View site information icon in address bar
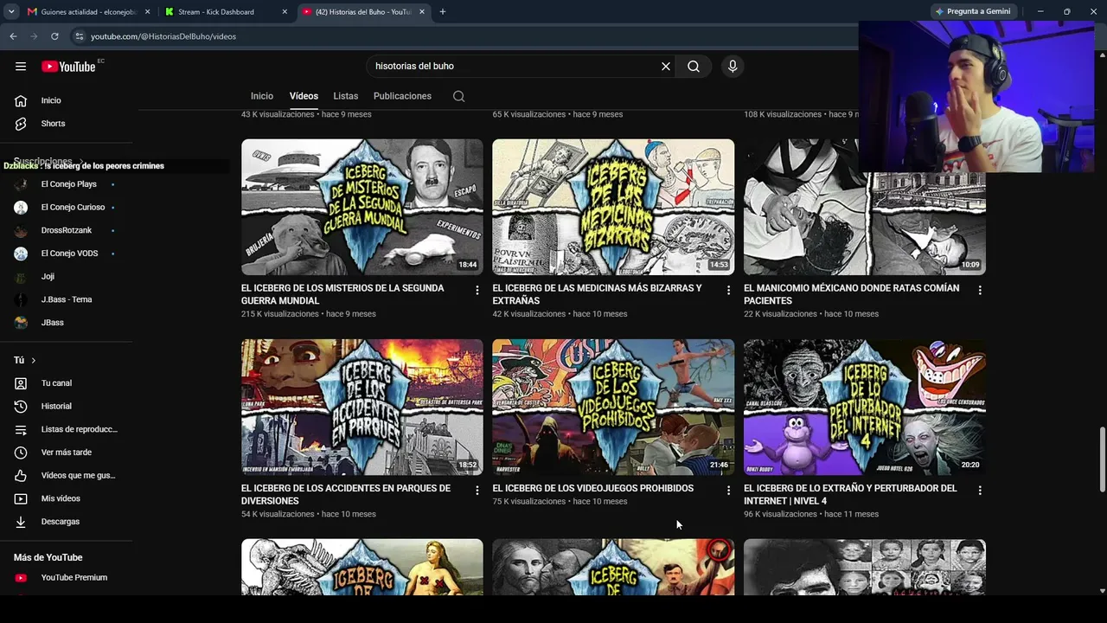The width and height of the screenshot is (1107, 623). [80, 36]
